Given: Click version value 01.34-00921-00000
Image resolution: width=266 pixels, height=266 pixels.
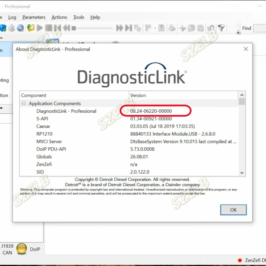Looking at the screenshot, I should tap(151, 119).
